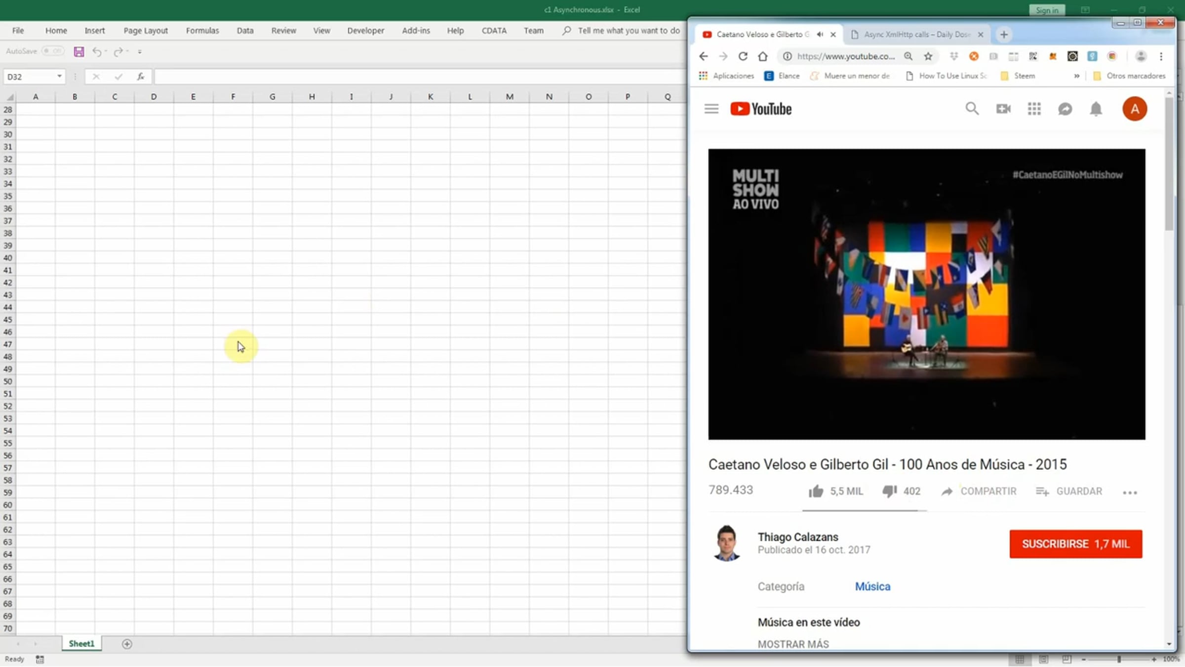1185x667 pixels.
Task: Open the Excel File menu
Action: click(x=18, y=31)
